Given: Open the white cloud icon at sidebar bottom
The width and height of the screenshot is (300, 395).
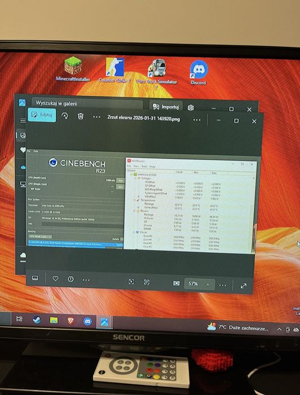Looking at the screenshot, I should tap(23, 255).
